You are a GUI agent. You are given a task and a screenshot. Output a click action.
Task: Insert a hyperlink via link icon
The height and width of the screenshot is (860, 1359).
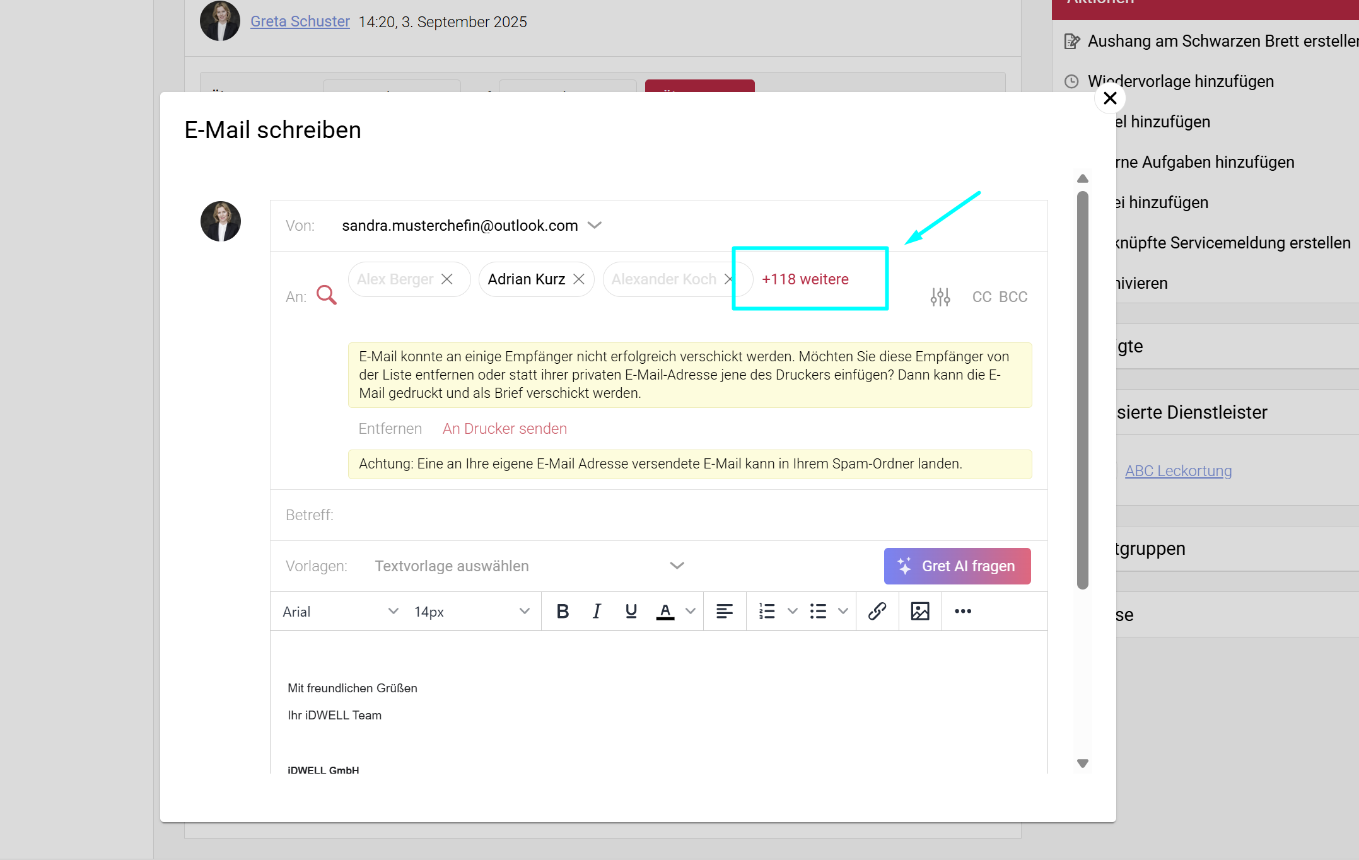pyautogui.click(x=877, y=611)
